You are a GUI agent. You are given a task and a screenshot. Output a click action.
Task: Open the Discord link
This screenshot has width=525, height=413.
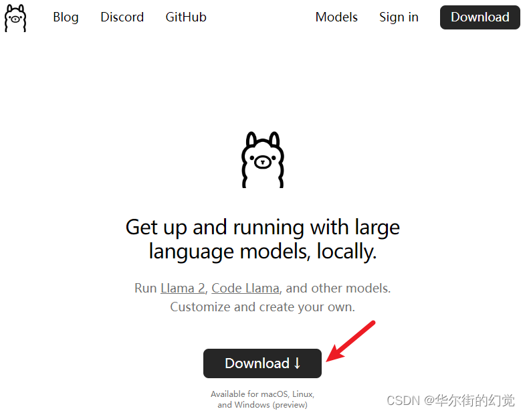(x=122, y=17)
